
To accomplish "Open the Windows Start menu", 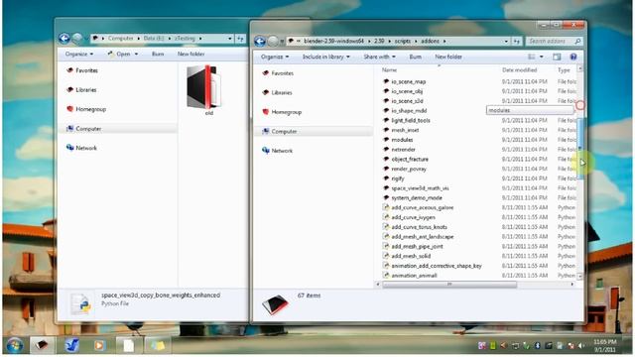I will [x=15, y=345].
